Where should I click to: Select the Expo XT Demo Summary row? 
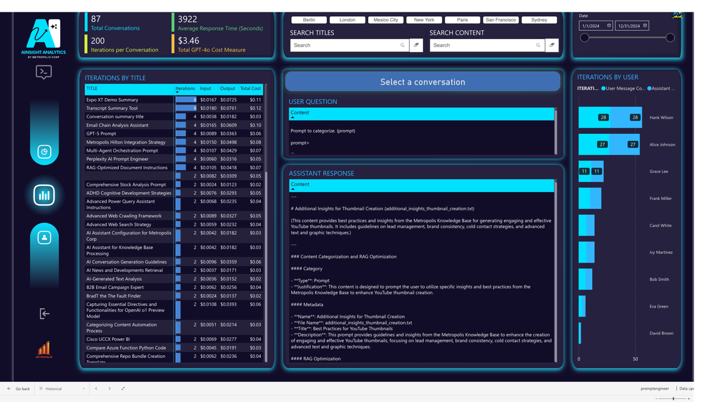pos(174,99)
